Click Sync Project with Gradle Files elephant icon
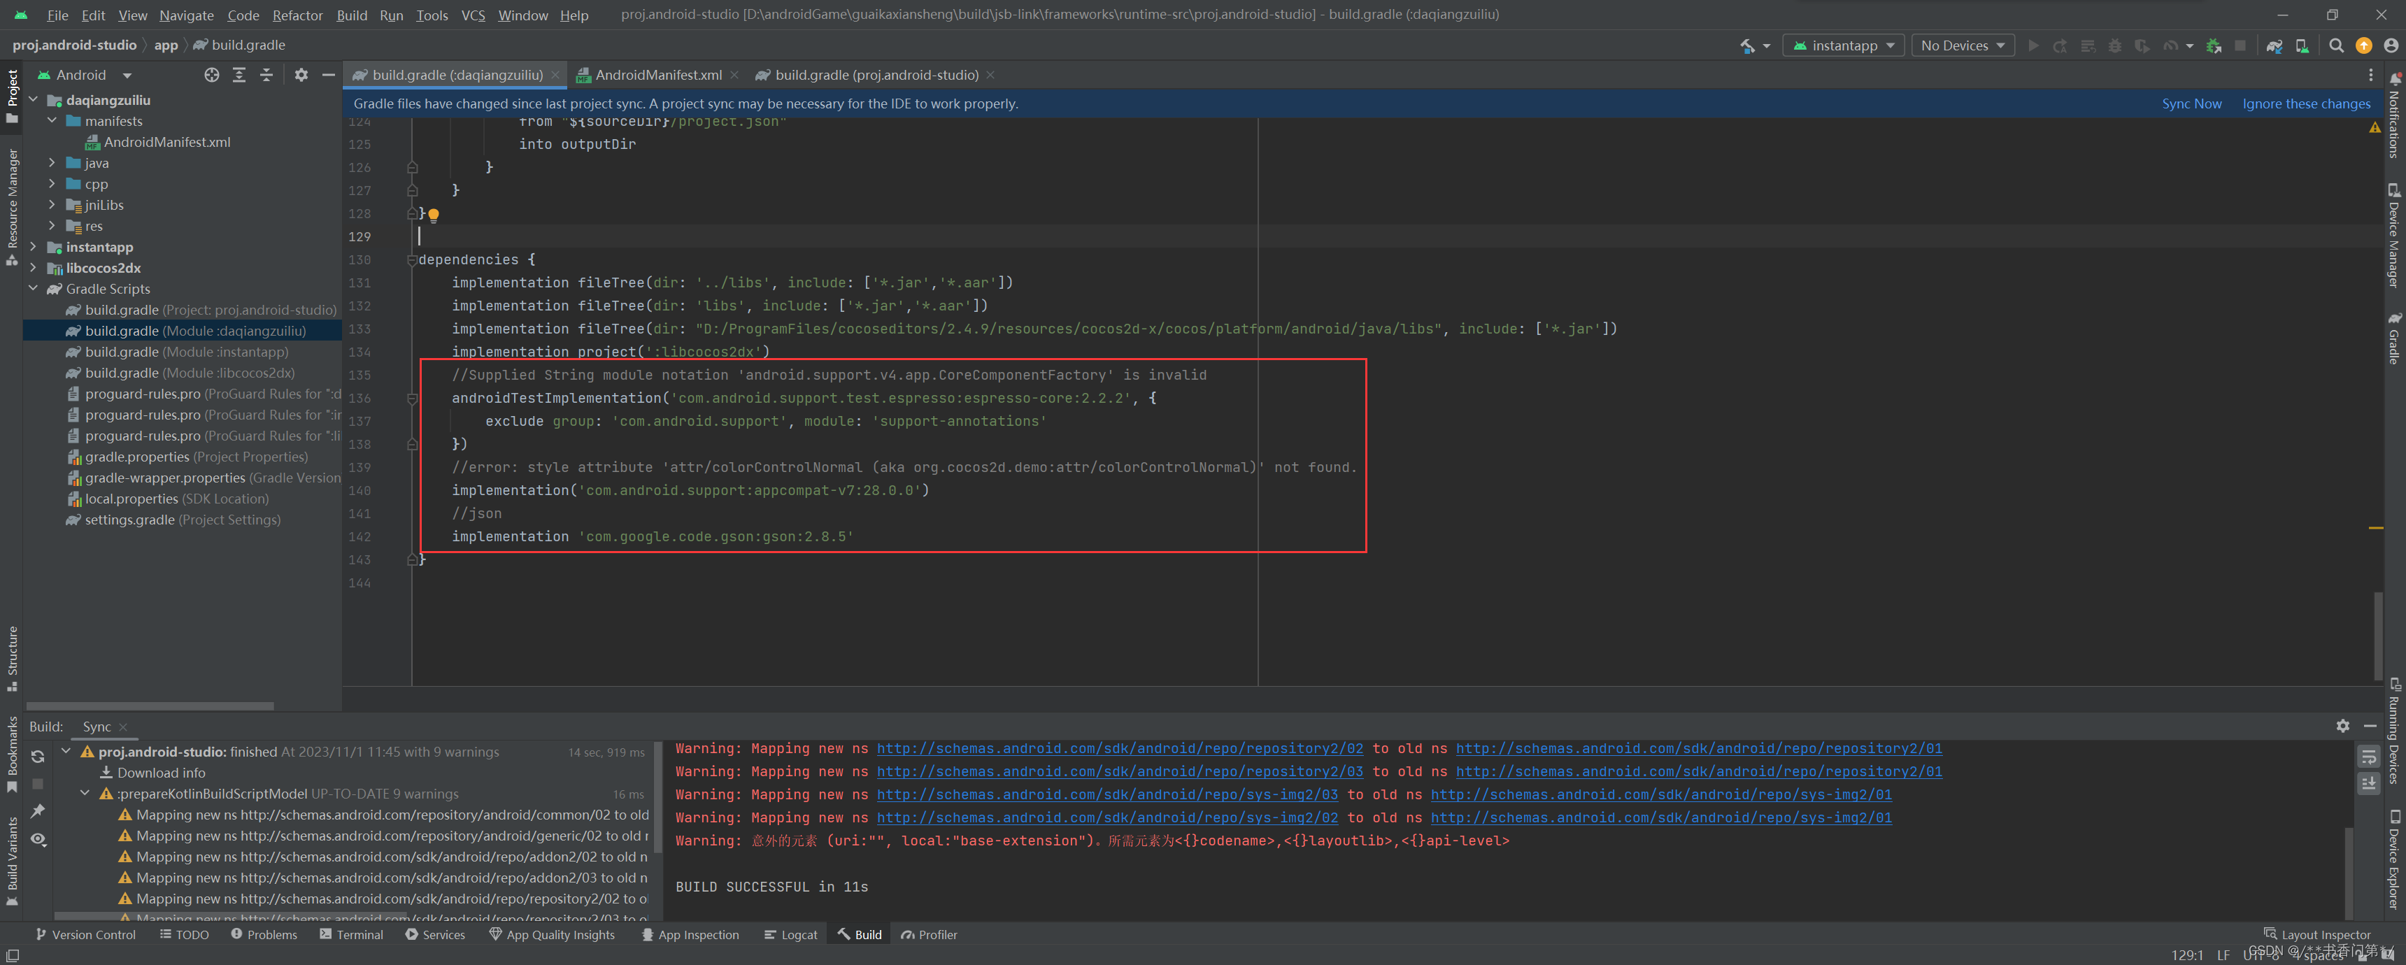The height and width of the screenshot is (965, 2406). pos(2273,45)
